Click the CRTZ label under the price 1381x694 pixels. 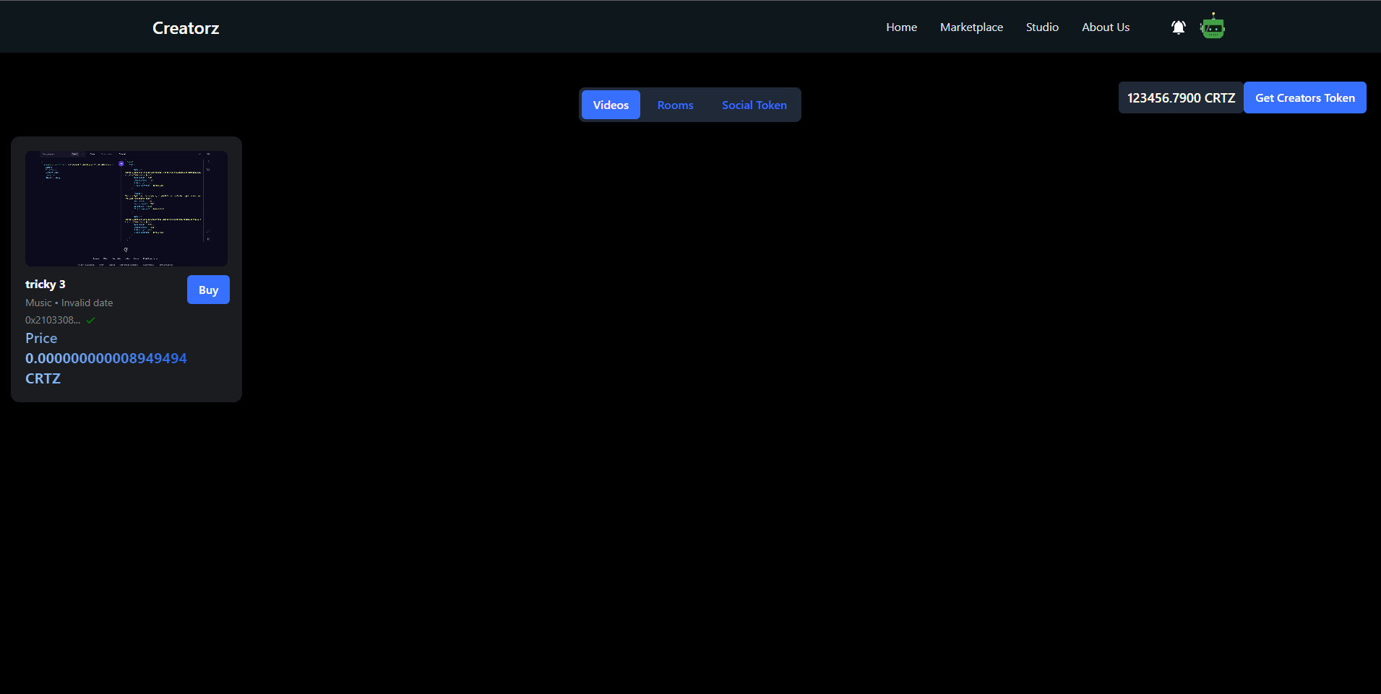coord(43,378)
